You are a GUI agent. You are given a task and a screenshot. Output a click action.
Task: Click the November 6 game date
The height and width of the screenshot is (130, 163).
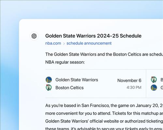129,81
